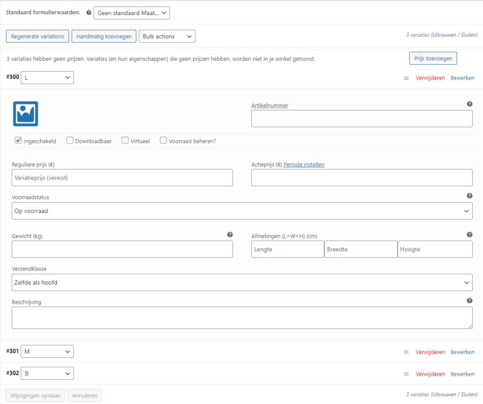
Task: Focus the Beschrijving text area
Action: (242, 318)
